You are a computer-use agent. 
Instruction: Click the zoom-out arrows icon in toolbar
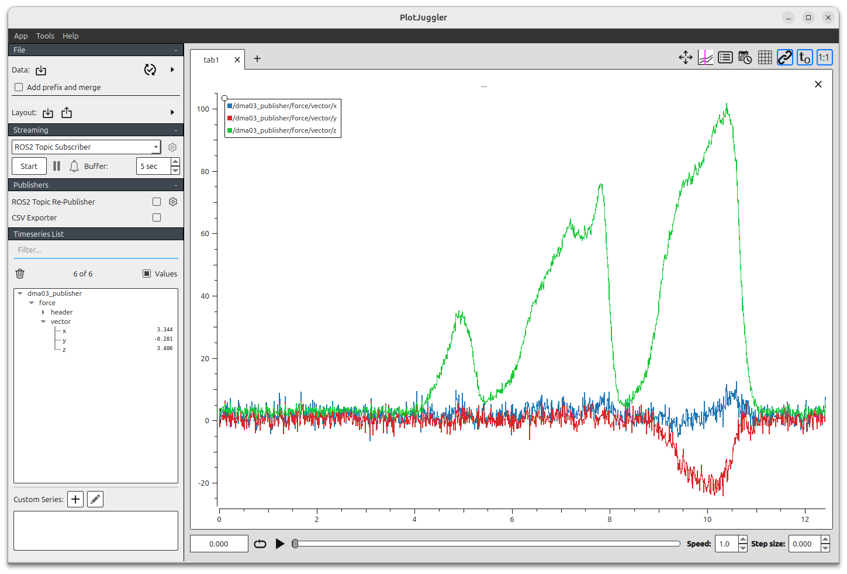coord(685,57)
